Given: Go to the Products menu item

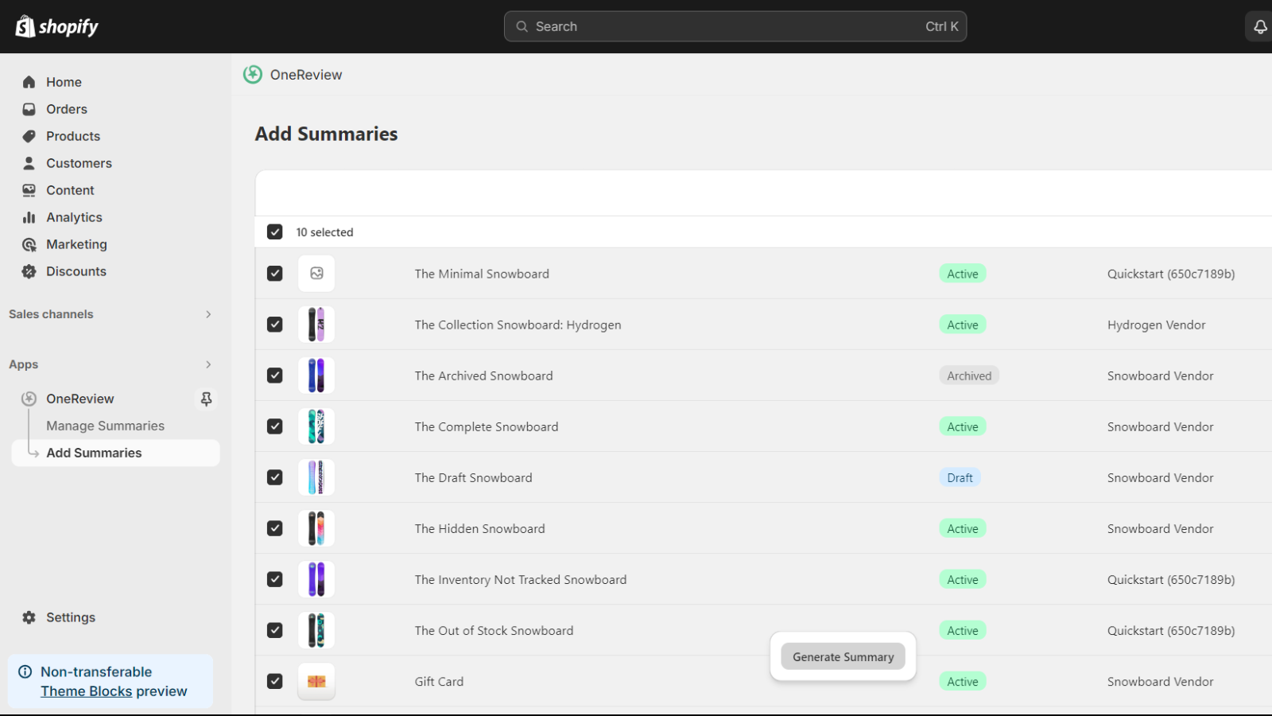Looking at the screenshot, I should coord(73,136).
